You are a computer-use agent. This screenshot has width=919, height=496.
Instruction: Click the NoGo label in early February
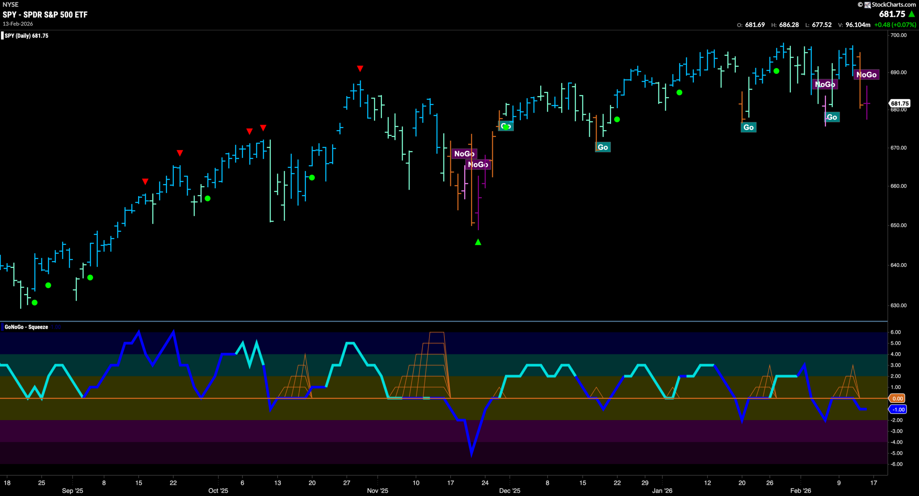[x=825, y=84]
